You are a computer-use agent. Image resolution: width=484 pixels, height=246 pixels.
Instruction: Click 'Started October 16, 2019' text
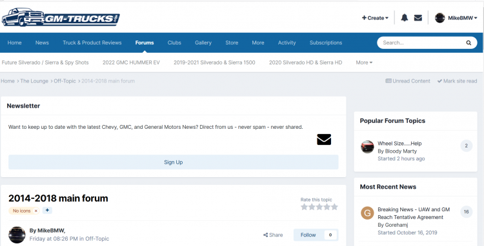[407, 232]
